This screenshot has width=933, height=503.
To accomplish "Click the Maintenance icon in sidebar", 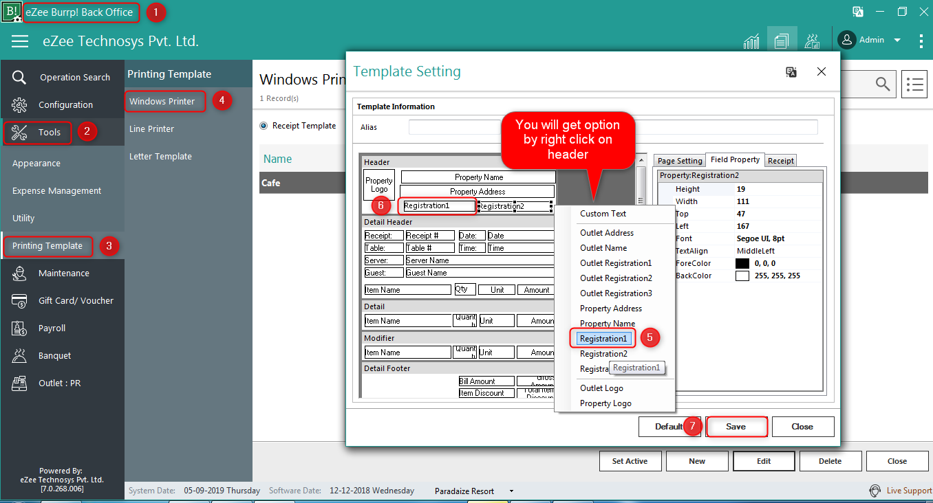I will pyautogui.click(x=19, y=273).
